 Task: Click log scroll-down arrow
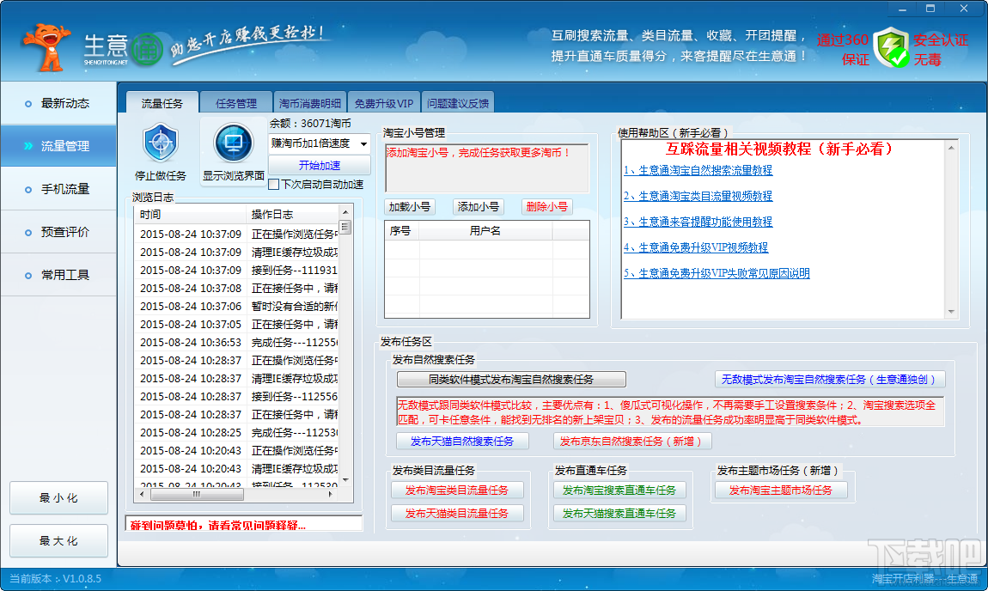(x=345, y=481)
